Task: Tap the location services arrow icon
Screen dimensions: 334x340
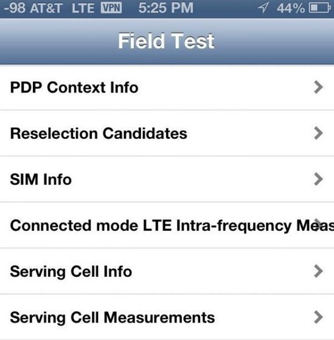Action: (263, 7)
